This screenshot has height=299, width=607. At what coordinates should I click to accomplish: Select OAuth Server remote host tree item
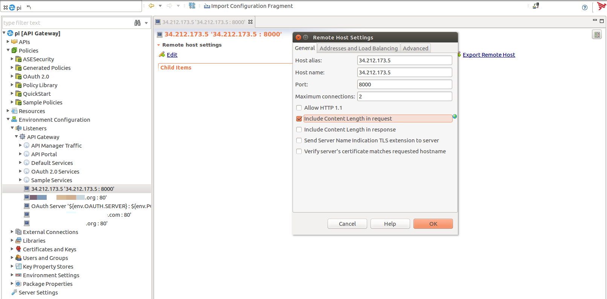point(87,206)
